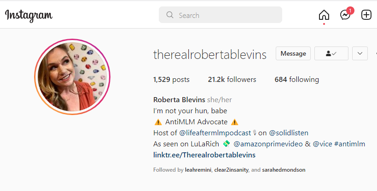Open the linktr.ee/Therealrobertablevins link

point(204,155)
